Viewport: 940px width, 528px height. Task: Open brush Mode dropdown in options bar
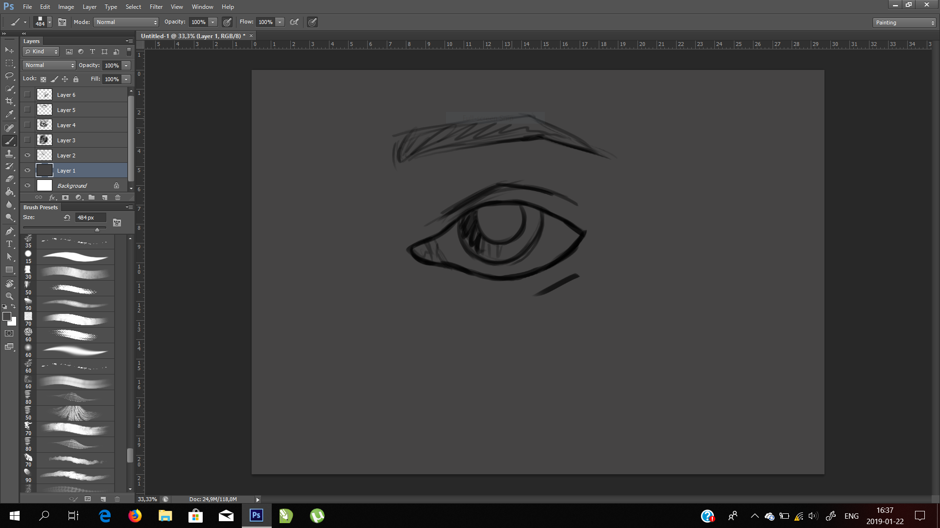[x=126, y=22]
